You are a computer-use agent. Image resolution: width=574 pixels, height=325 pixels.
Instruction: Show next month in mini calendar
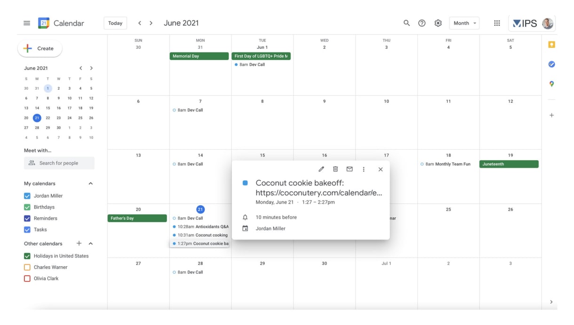pos(91,68)
